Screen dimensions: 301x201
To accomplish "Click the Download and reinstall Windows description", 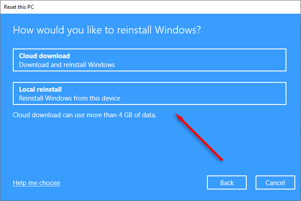I will [67, 65].
